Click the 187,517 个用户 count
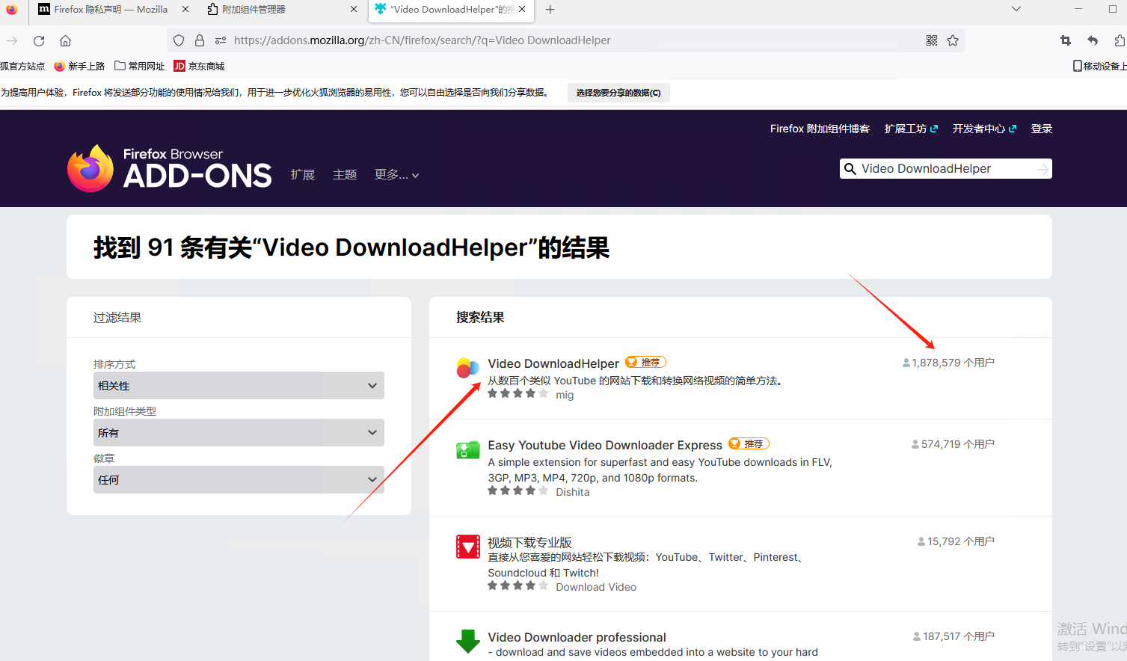This screenshot has width=1127, height=661. [954, 636]
